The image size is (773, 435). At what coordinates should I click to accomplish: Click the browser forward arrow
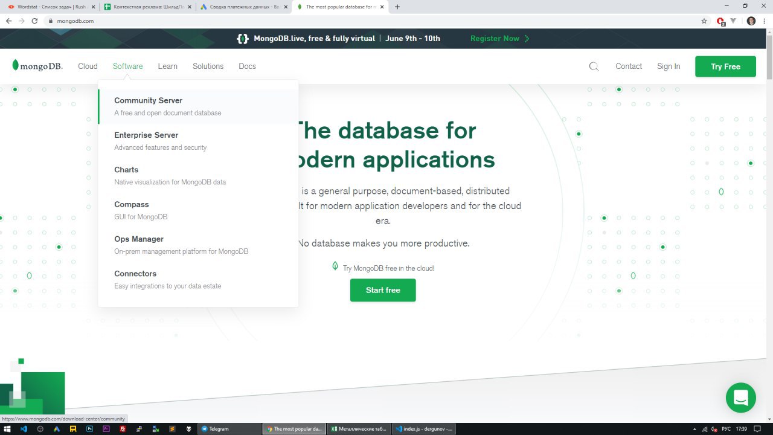click(x=22, y=21)
